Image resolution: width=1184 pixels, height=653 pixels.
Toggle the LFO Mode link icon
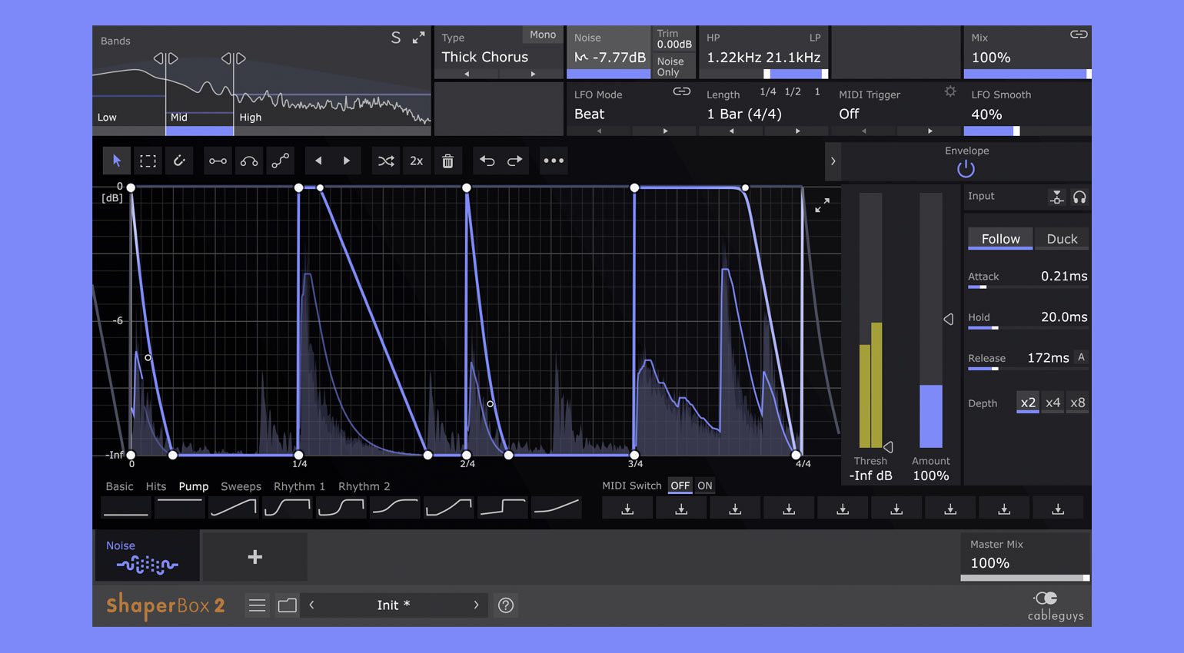(682, 91)
